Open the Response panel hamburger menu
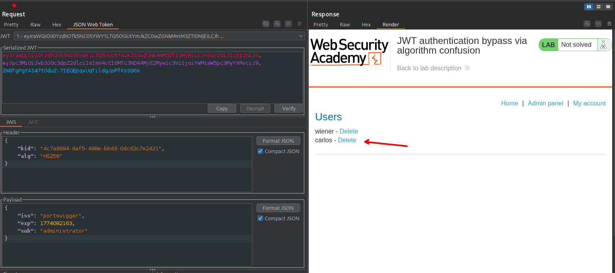Screen dimensions: 615x273 (609, 24)
